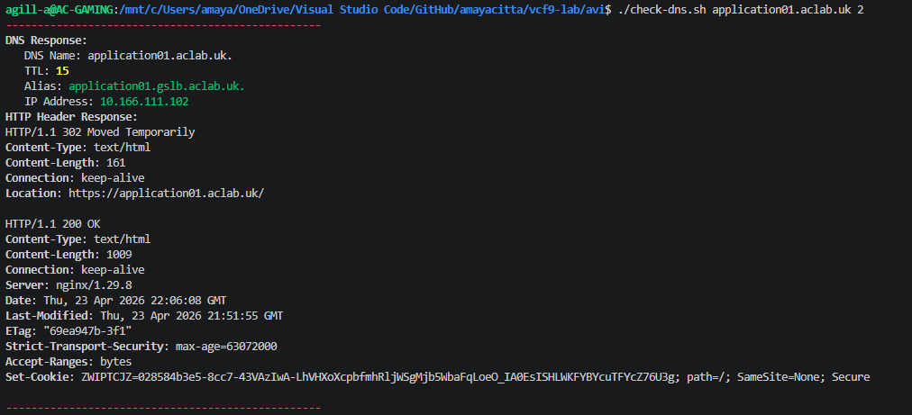Image resolution: width=912 pixels, height=415 pixels.
Task: Click the agill-a@AC-GAMING prompt username
Action: point(55,9)
